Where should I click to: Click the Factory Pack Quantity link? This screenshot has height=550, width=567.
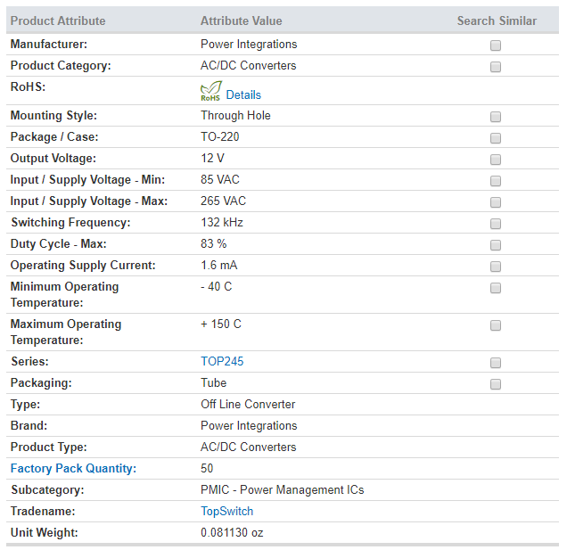73,468
